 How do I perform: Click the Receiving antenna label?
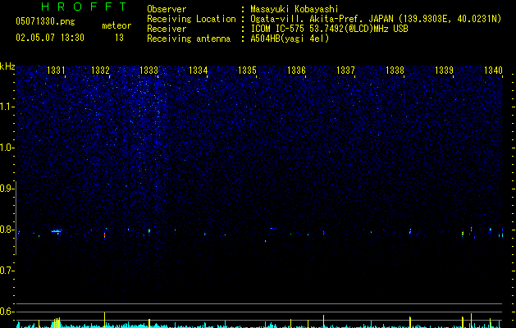(x=189, y=39)
